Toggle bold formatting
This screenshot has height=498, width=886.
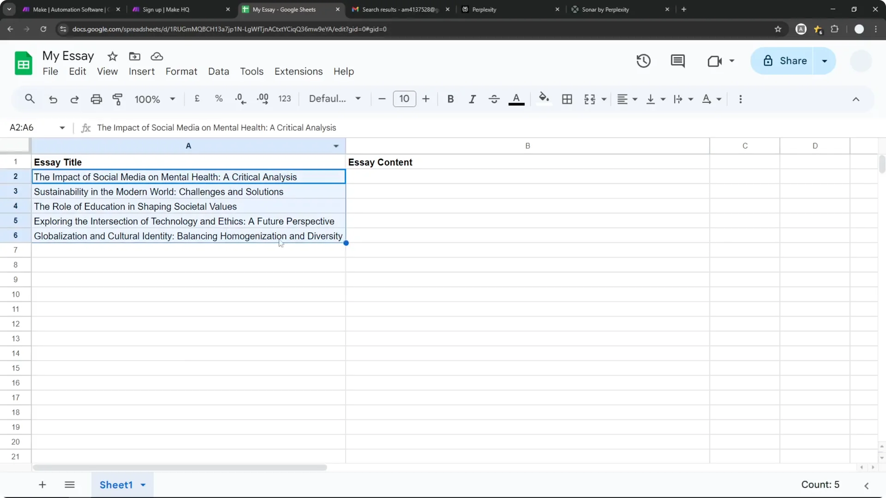point(450,99)
